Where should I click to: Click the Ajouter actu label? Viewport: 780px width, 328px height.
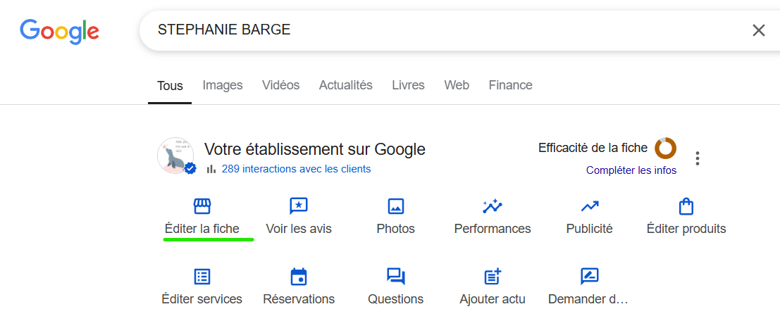click(x=493, y=299)
